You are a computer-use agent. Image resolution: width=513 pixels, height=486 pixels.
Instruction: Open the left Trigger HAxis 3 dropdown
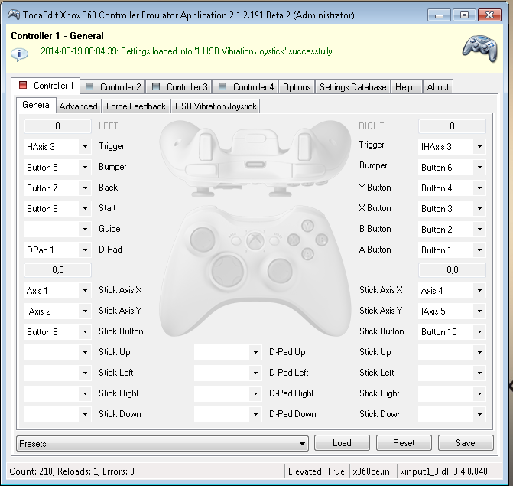[x=85, y=147]
